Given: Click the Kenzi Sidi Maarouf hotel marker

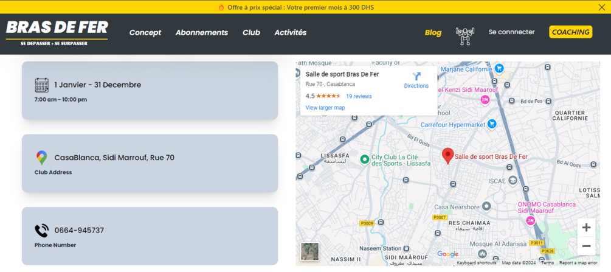Looking at the screenshot, I should (485, 100).
